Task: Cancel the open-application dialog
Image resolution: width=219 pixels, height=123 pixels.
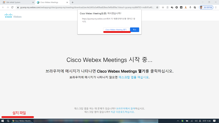Action: (x=135, y=30)
